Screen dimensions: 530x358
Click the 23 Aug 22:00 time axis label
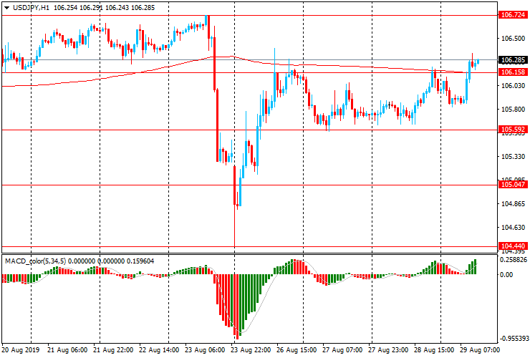pos(251,349)
